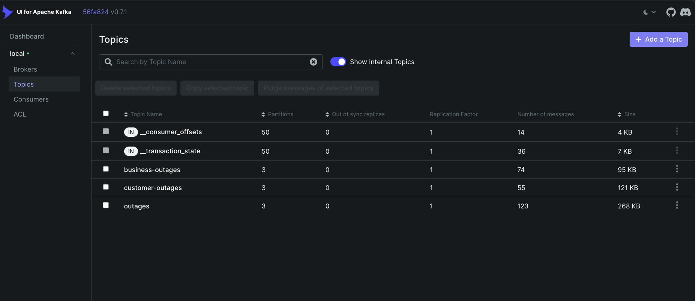Click the v0.7.1 version label

coord(119,12)
